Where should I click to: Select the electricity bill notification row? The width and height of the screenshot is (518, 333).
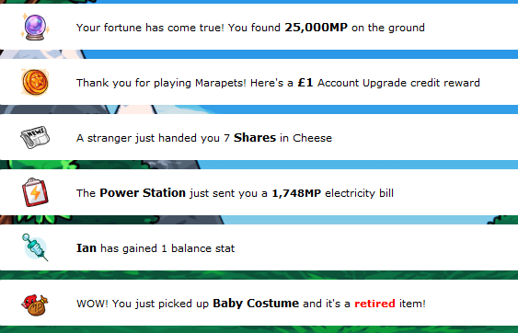pos(259,192)
